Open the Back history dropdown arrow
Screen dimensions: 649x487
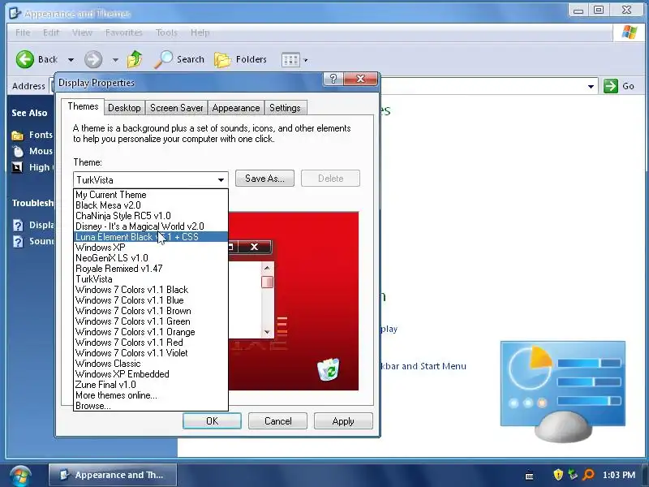[71, 60]
